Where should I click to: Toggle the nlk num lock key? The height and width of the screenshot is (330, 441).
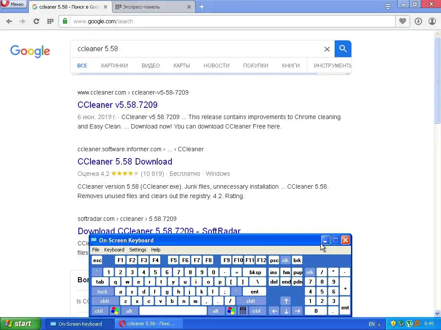tap(310, 272)
